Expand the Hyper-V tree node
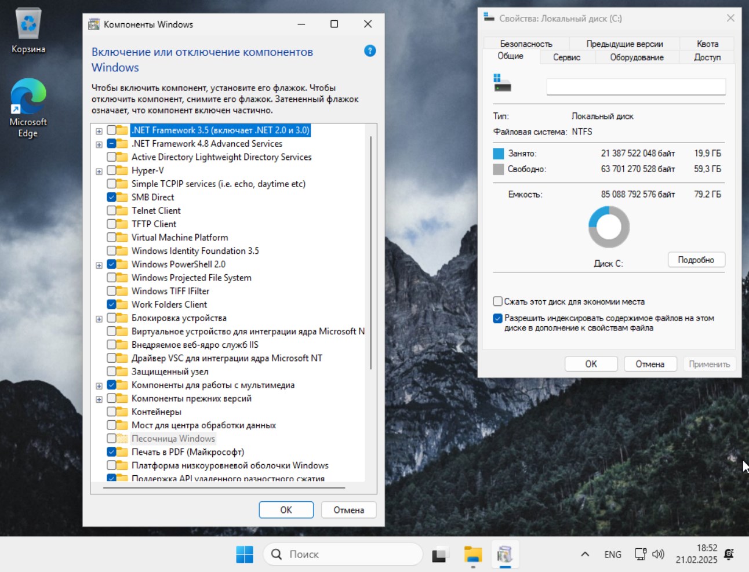749x572 pixels. pos(99,171)
